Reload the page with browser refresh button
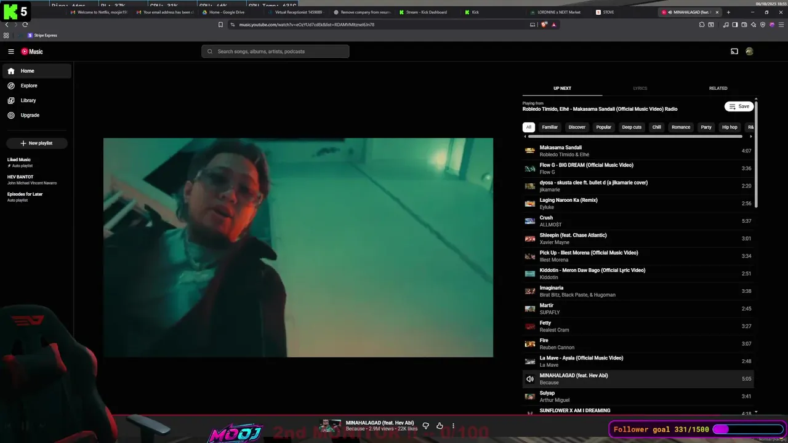788x443 pixels. pyautogui.click(x=25, y=25)
